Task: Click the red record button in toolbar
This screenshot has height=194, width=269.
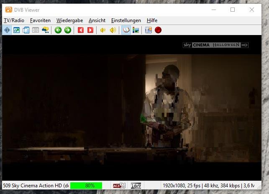Action: 158,30
